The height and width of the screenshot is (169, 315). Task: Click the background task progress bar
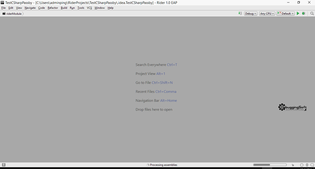coord(270,165)
